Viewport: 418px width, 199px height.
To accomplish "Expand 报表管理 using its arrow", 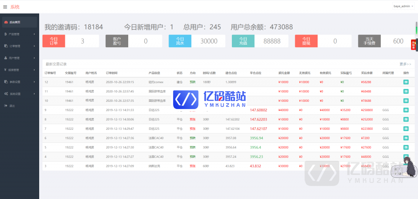I will [34, 70].
